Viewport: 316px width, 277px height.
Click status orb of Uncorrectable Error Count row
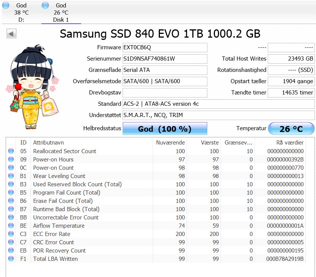[11, 217]
